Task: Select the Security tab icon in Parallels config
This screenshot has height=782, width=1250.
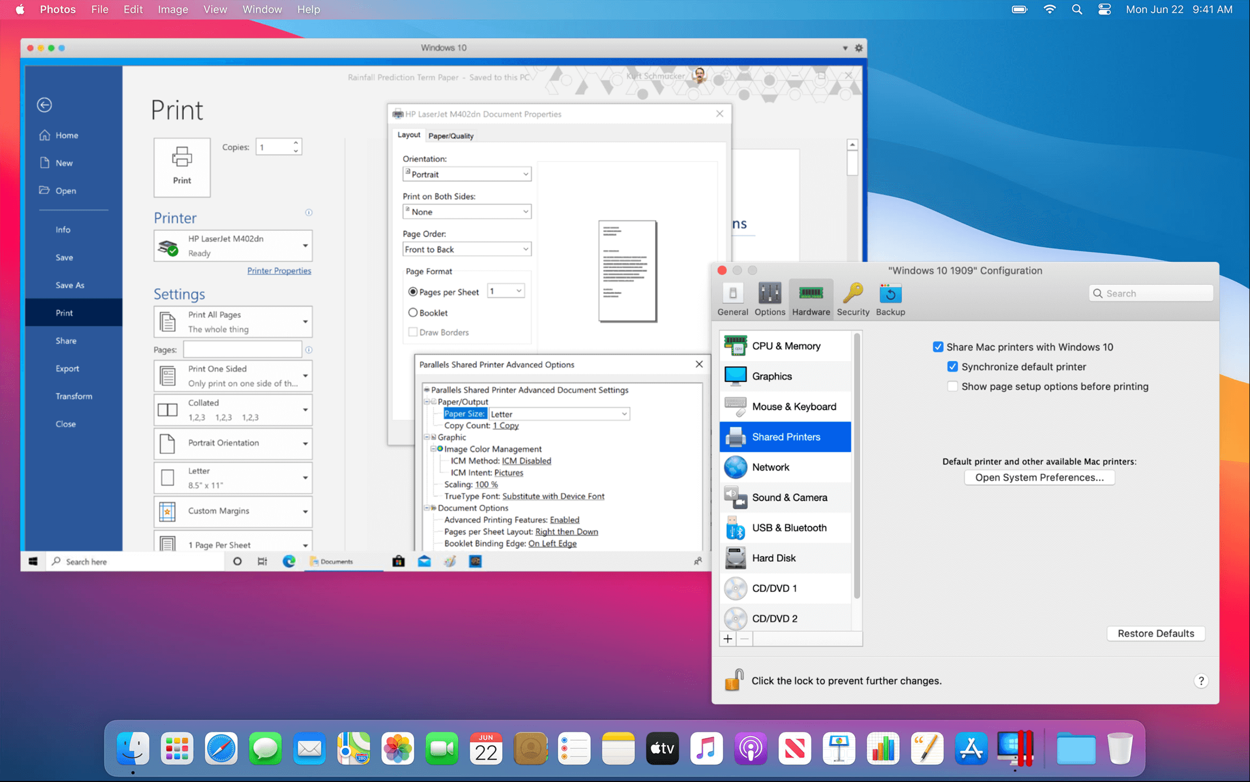Action: coord(853,298)
